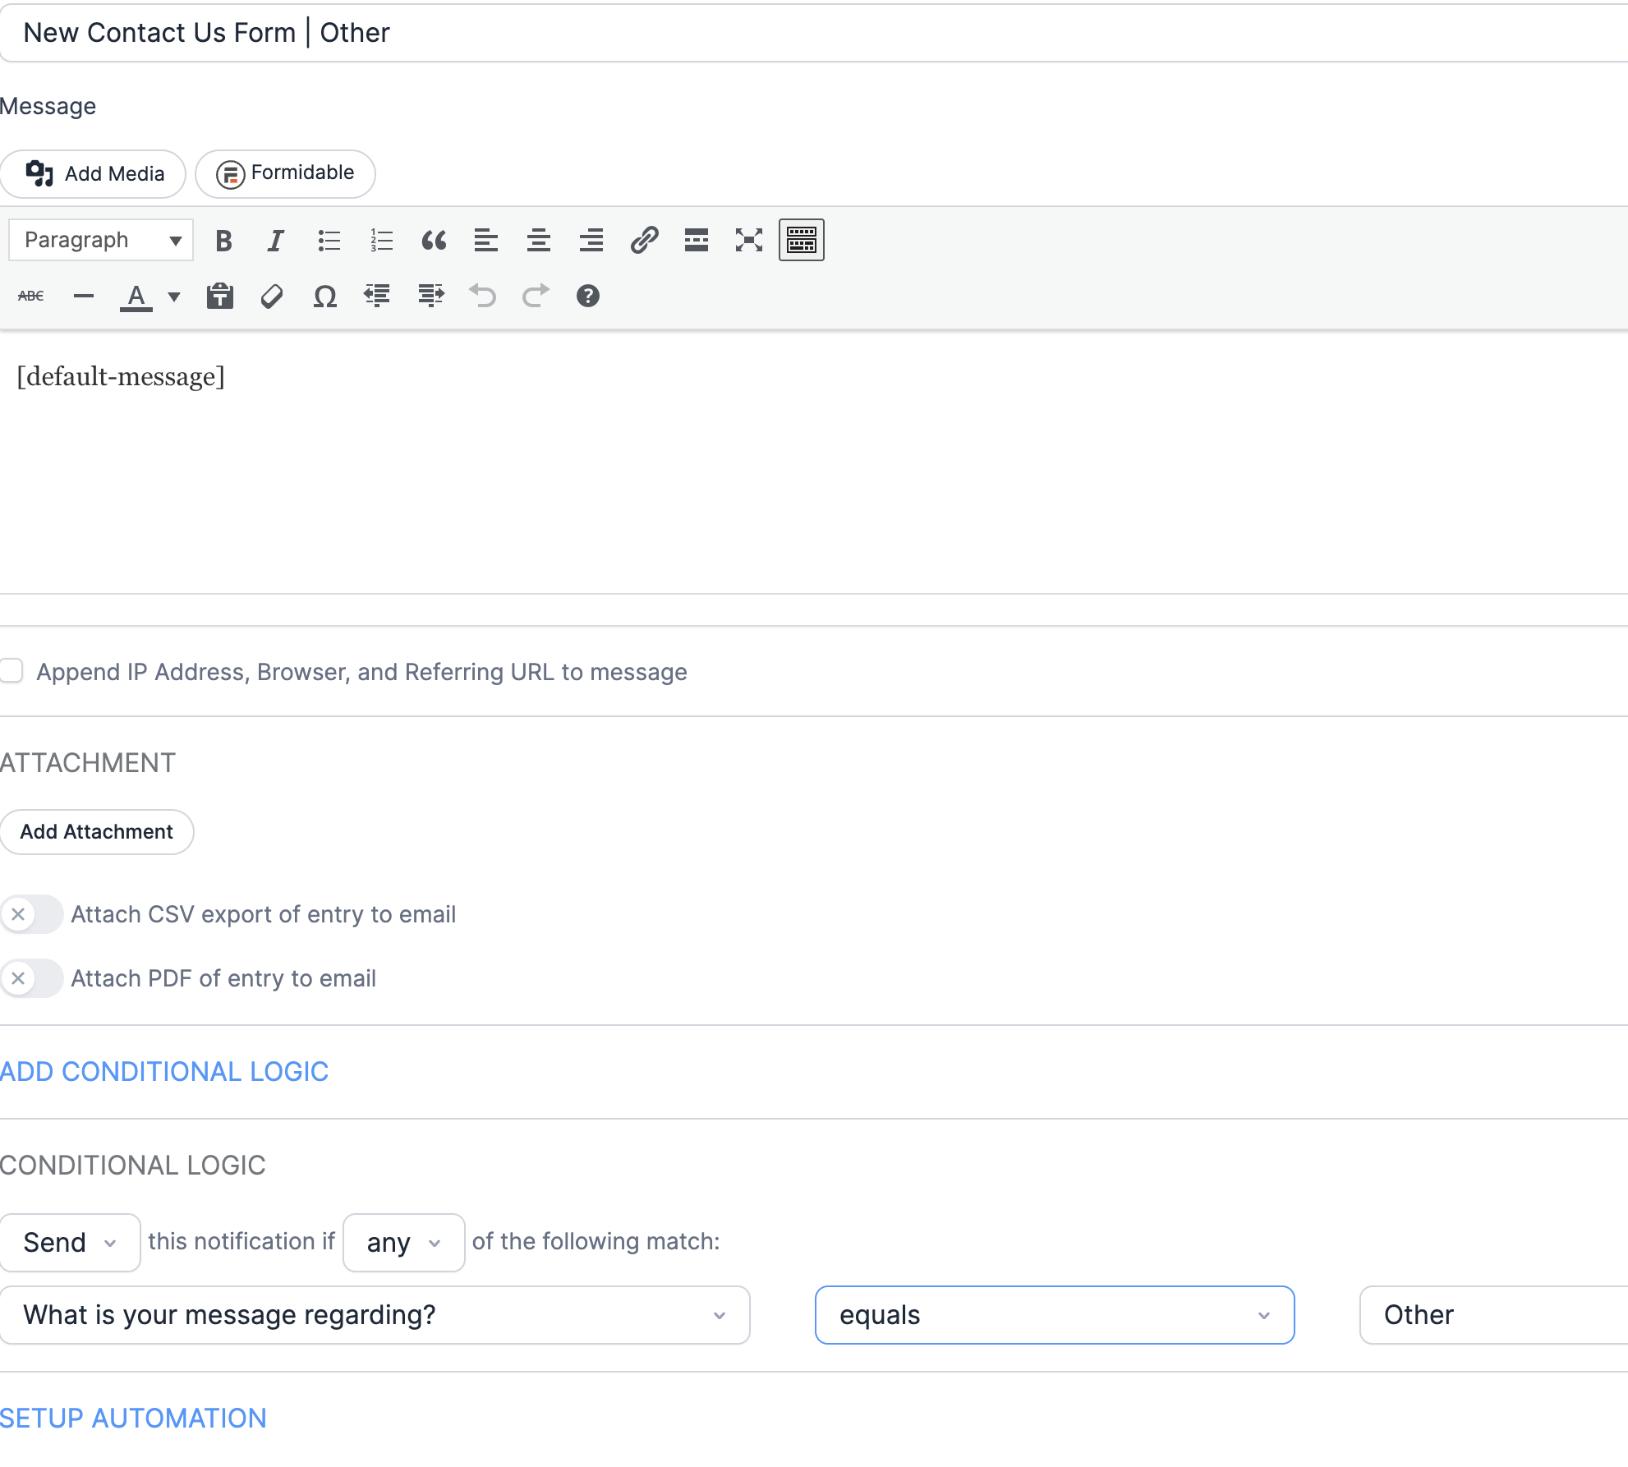The height and width of the screenshot is (1467, 1628).
Task: Expand the Setup Automation section
Action: tap(133, 1419)
